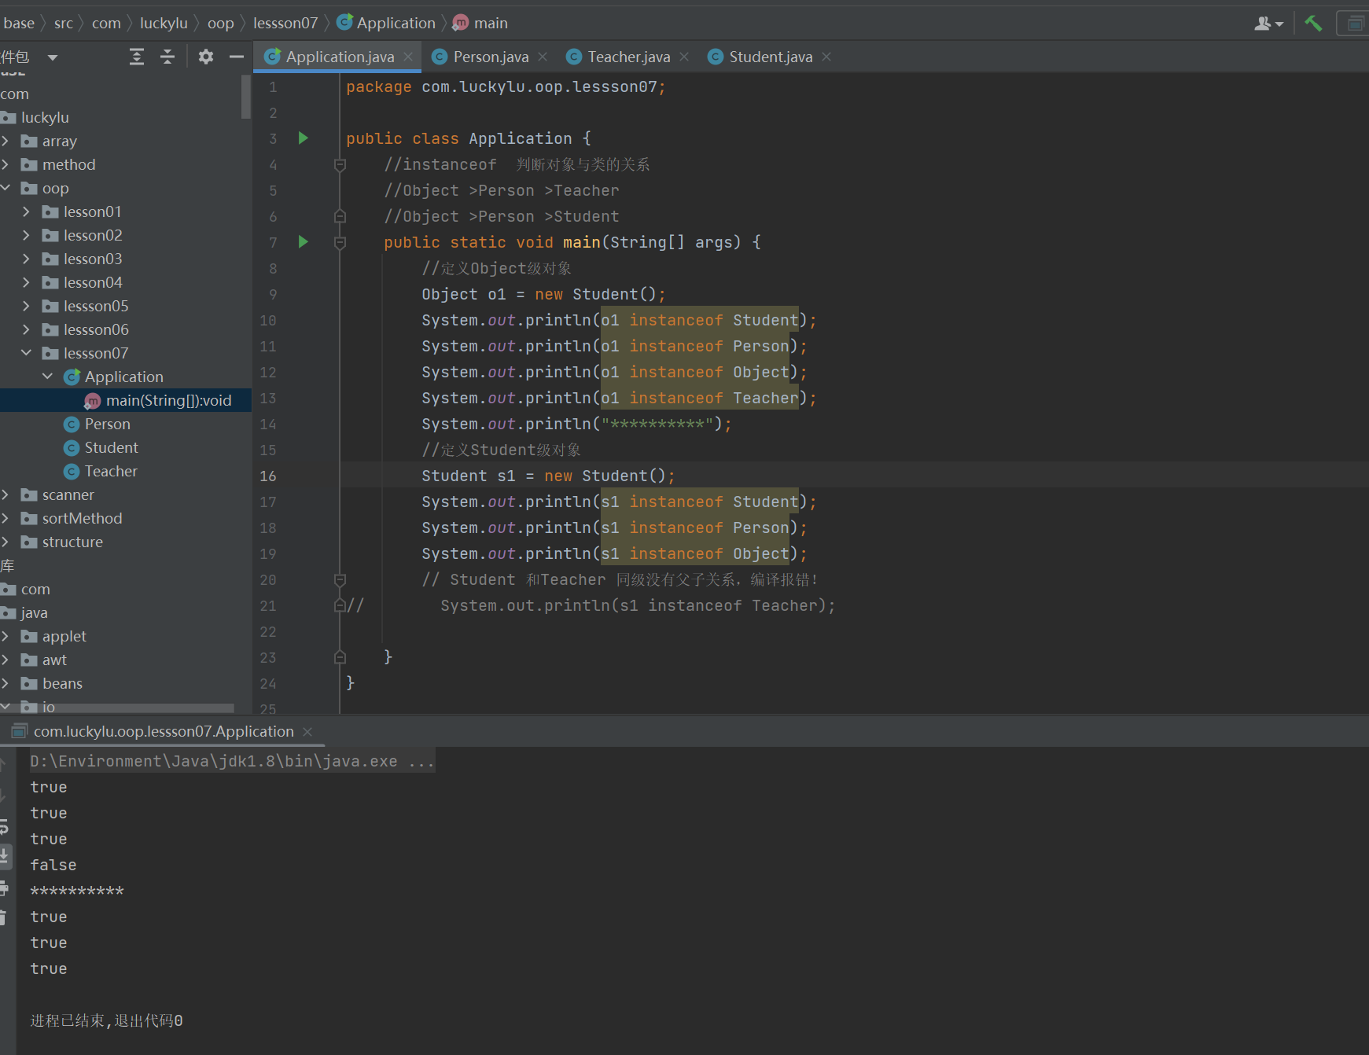Viewport: 1369px width, 1055px height.
Task: Switch to Student.java tab
Action: pos(770,57)
